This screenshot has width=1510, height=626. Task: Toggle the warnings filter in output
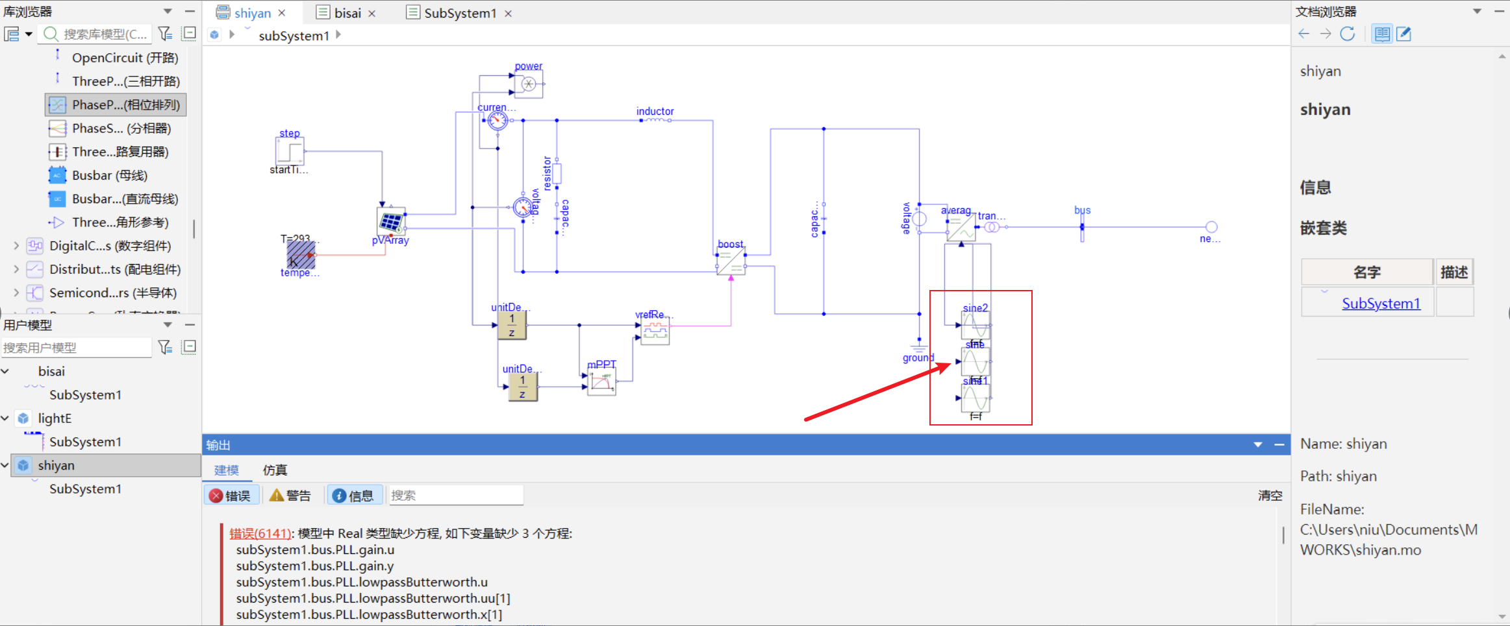[290, 496]
